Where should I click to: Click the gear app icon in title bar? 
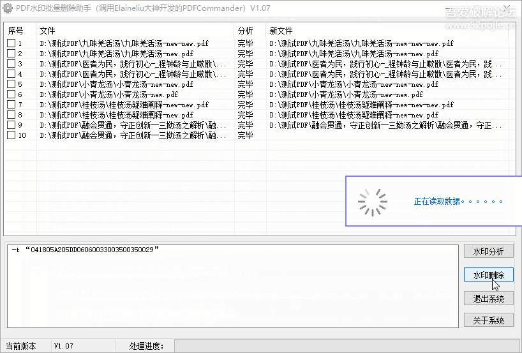pyautogui.click(x=8, y=8)
